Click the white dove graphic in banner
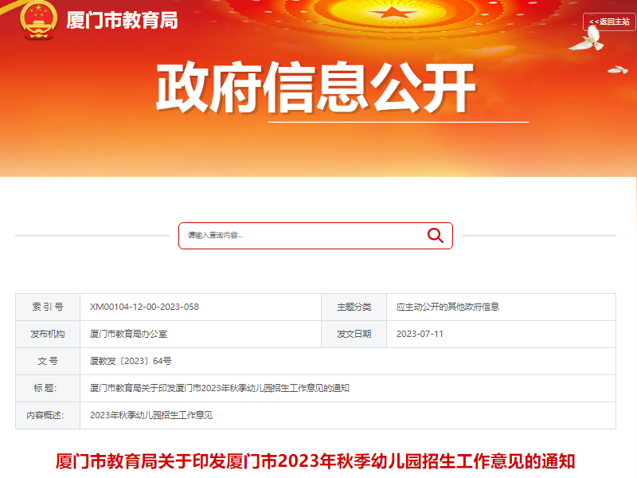This screenshot has height=478, width=637. point(587,40)
